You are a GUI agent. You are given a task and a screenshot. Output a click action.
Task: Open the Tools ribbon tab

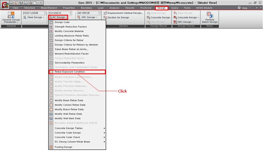tap(187, 8)
